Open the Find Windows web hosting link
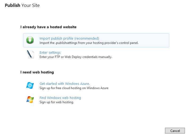190x137 pixels. point(60,98)
